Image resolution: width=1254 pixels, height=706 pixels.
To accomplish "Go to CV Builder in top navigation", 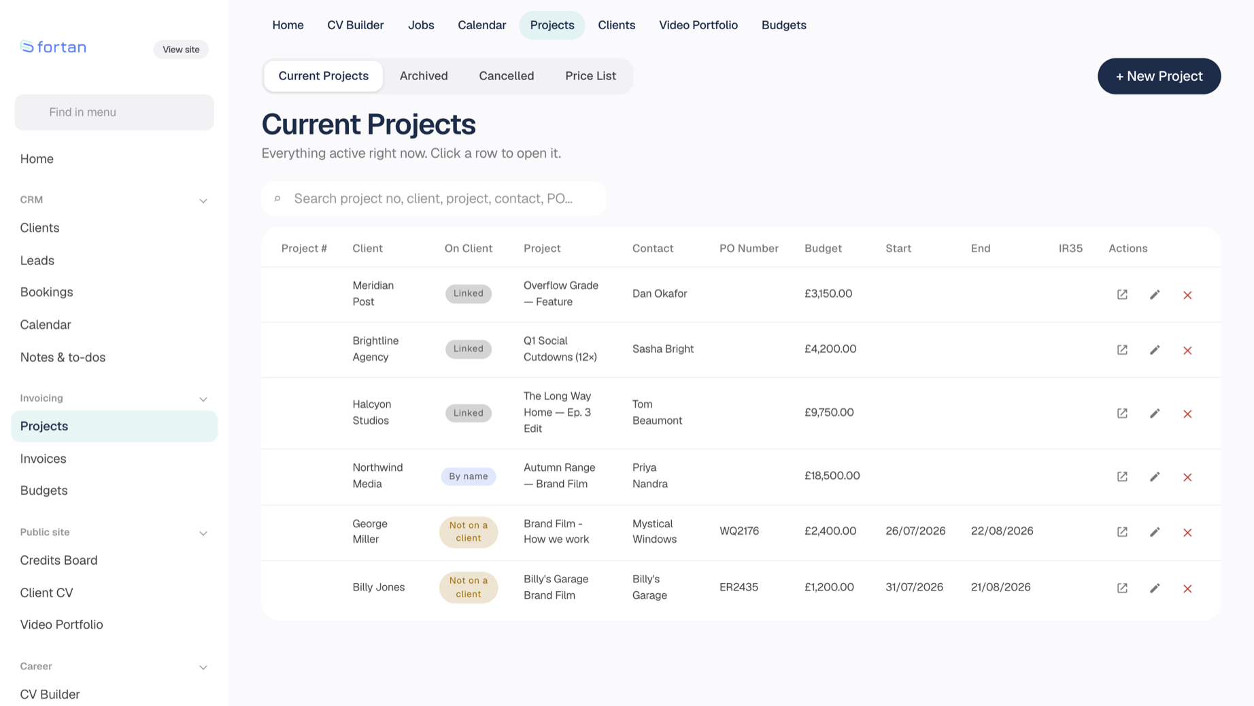I will 356,25.
